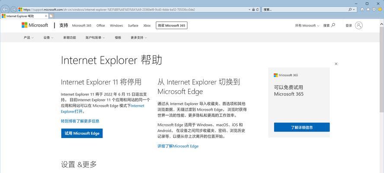Viewport: 384px width, 173px height.
Task: Click the magnifier icon in the browser search box
Action: [350, 10]
